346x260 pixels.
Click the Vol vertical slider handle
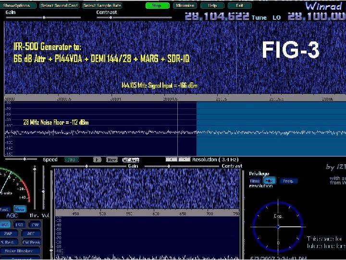(43, 192)
